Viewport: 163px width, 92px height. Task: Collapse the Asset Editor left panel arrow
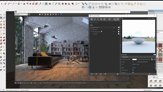click(89, 46)
